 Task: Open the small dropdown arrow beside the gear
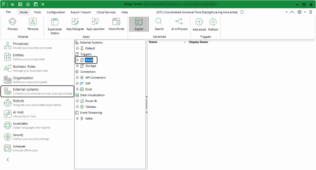click(305, 12)
